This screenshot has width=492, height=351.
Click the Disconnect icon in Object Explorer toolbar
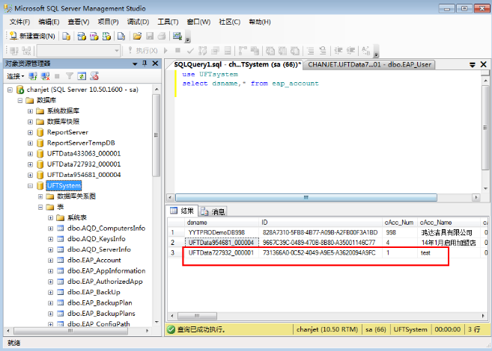click(x=45, y=76)
